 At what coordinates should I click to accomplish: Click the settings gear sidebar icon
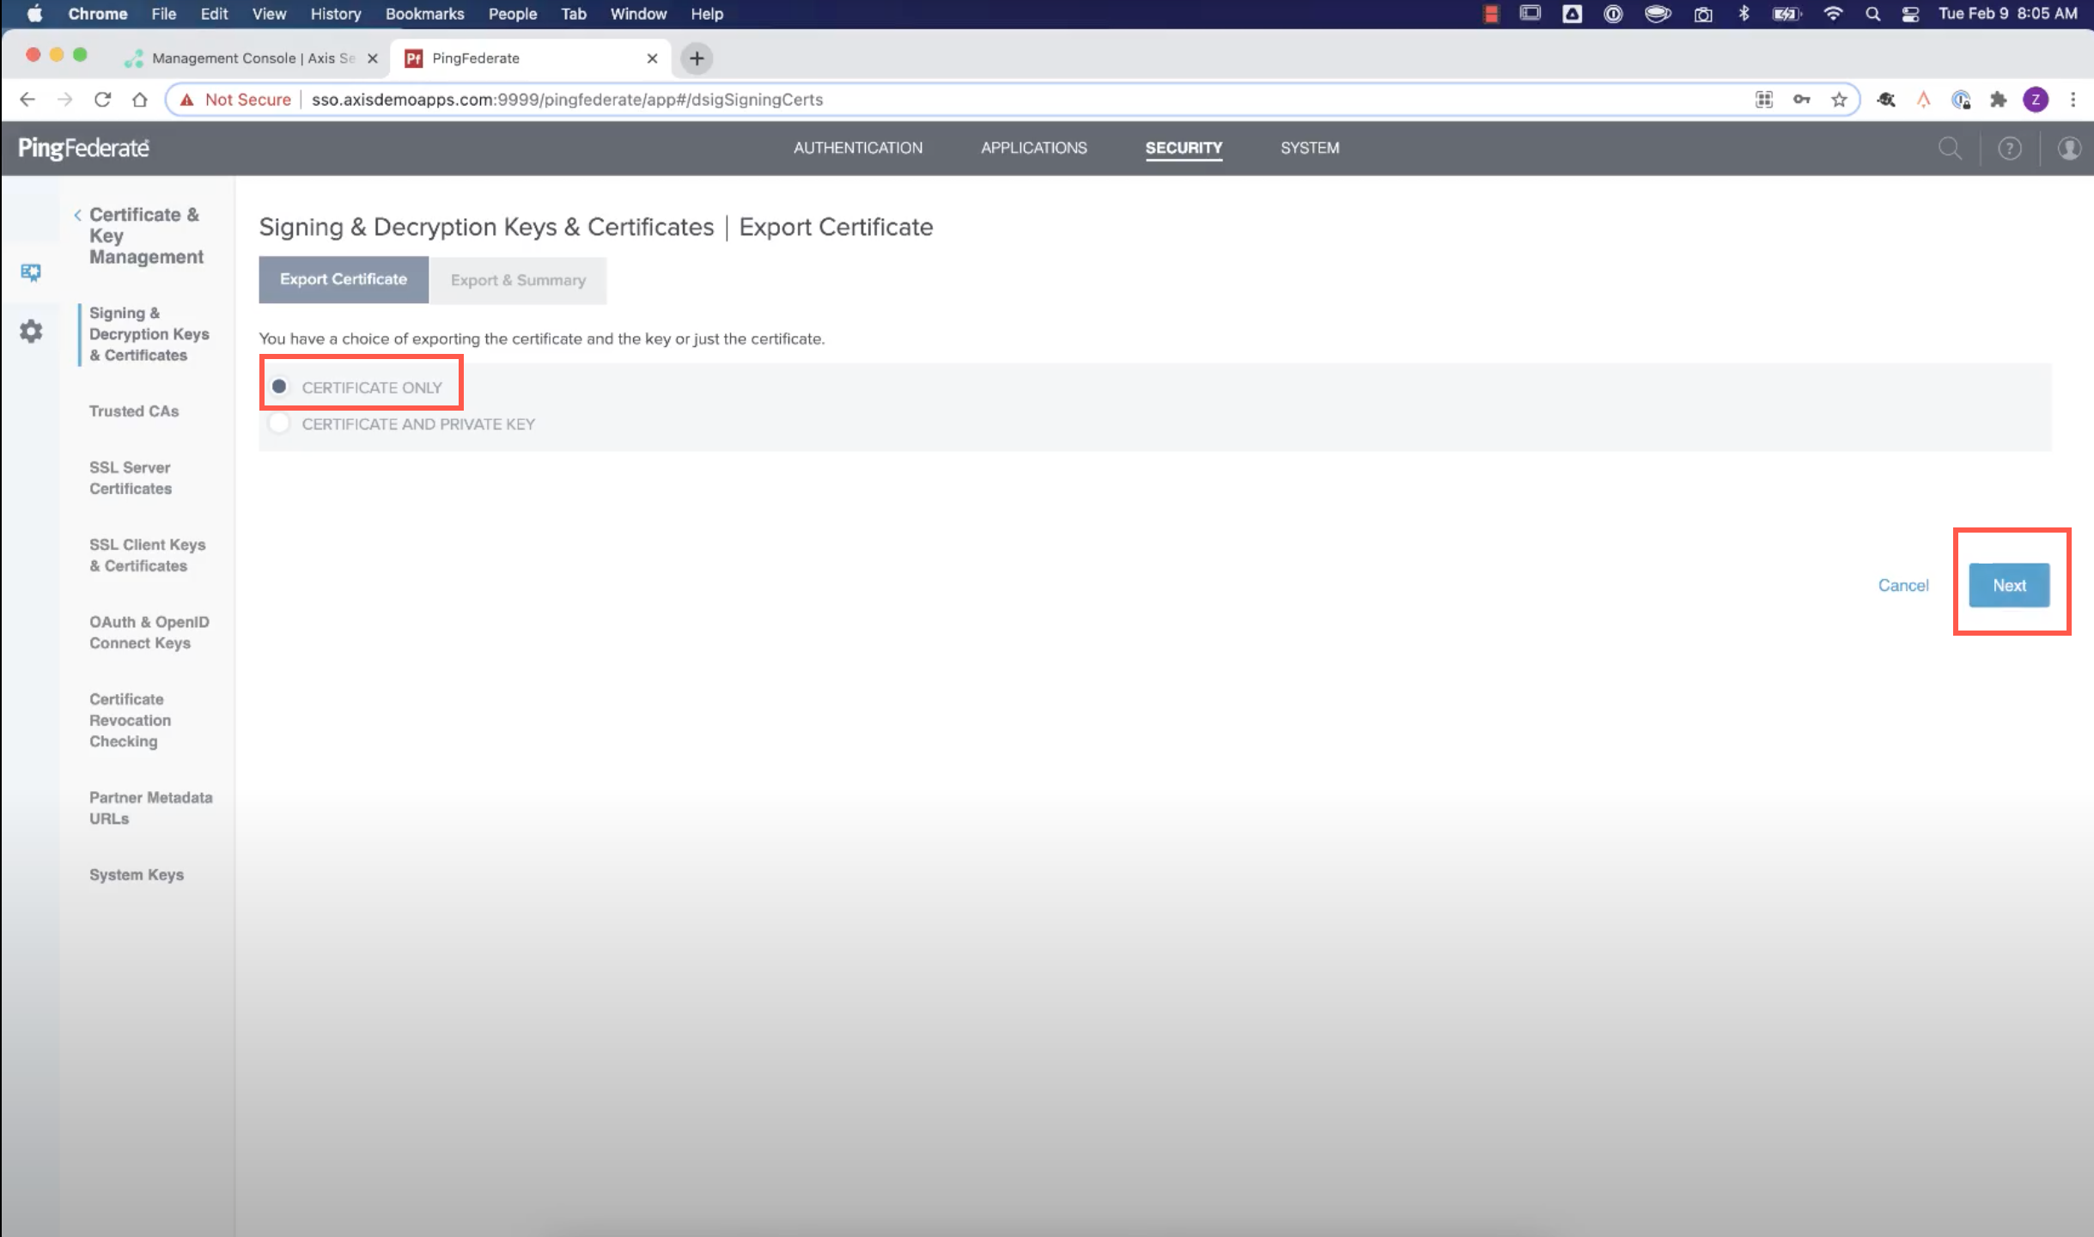[31, 331]
